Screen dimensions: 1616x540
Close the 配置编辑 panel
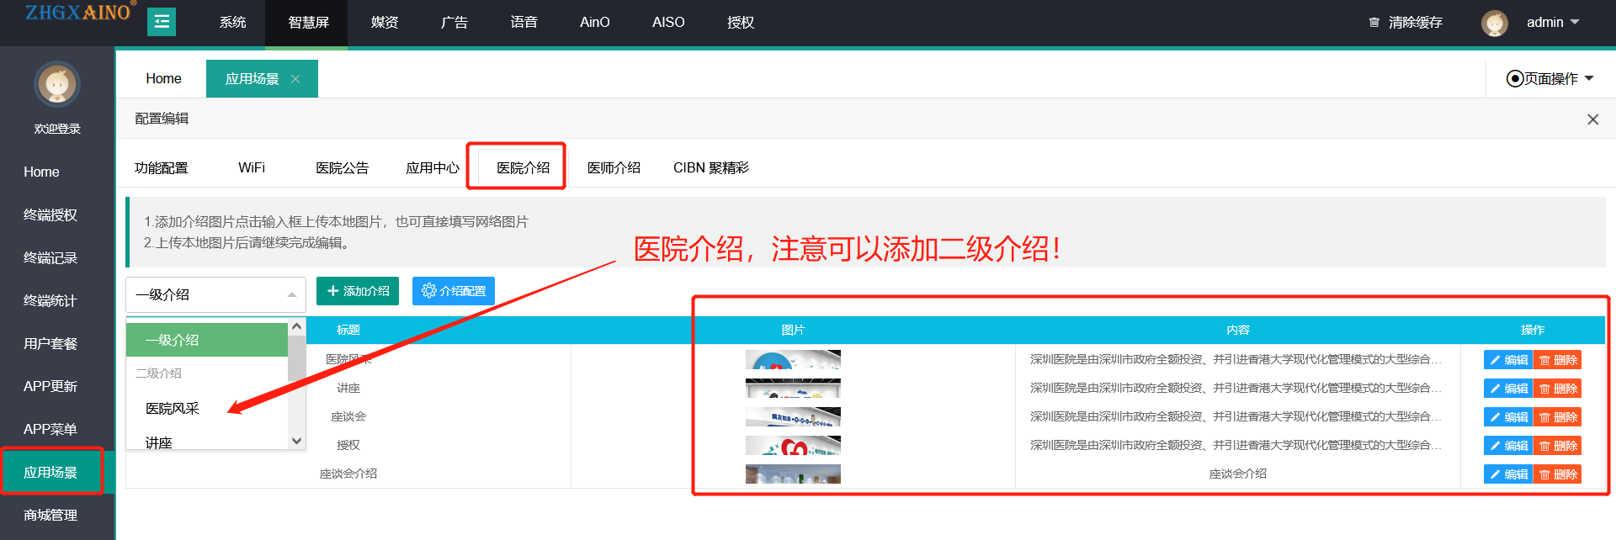click(1592, 119)
